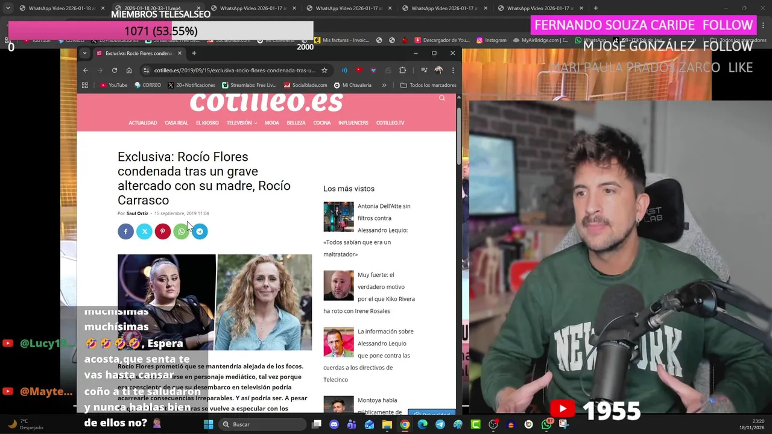Image resolution: width=772 pixels, height=434 pixels.
Task: Share article on Telegram
Action: pos(200,231)
